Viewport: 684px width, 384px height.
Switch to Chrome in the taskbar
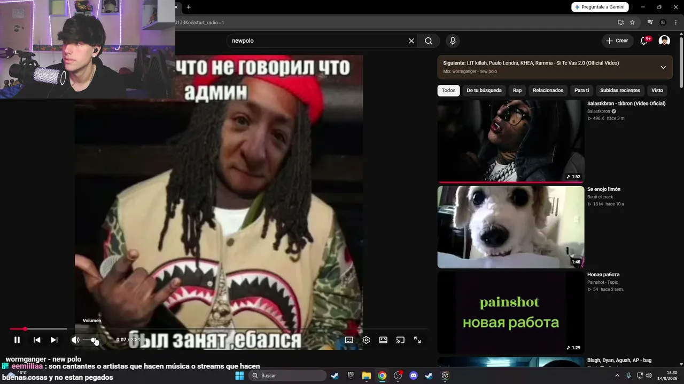[382, 375]
